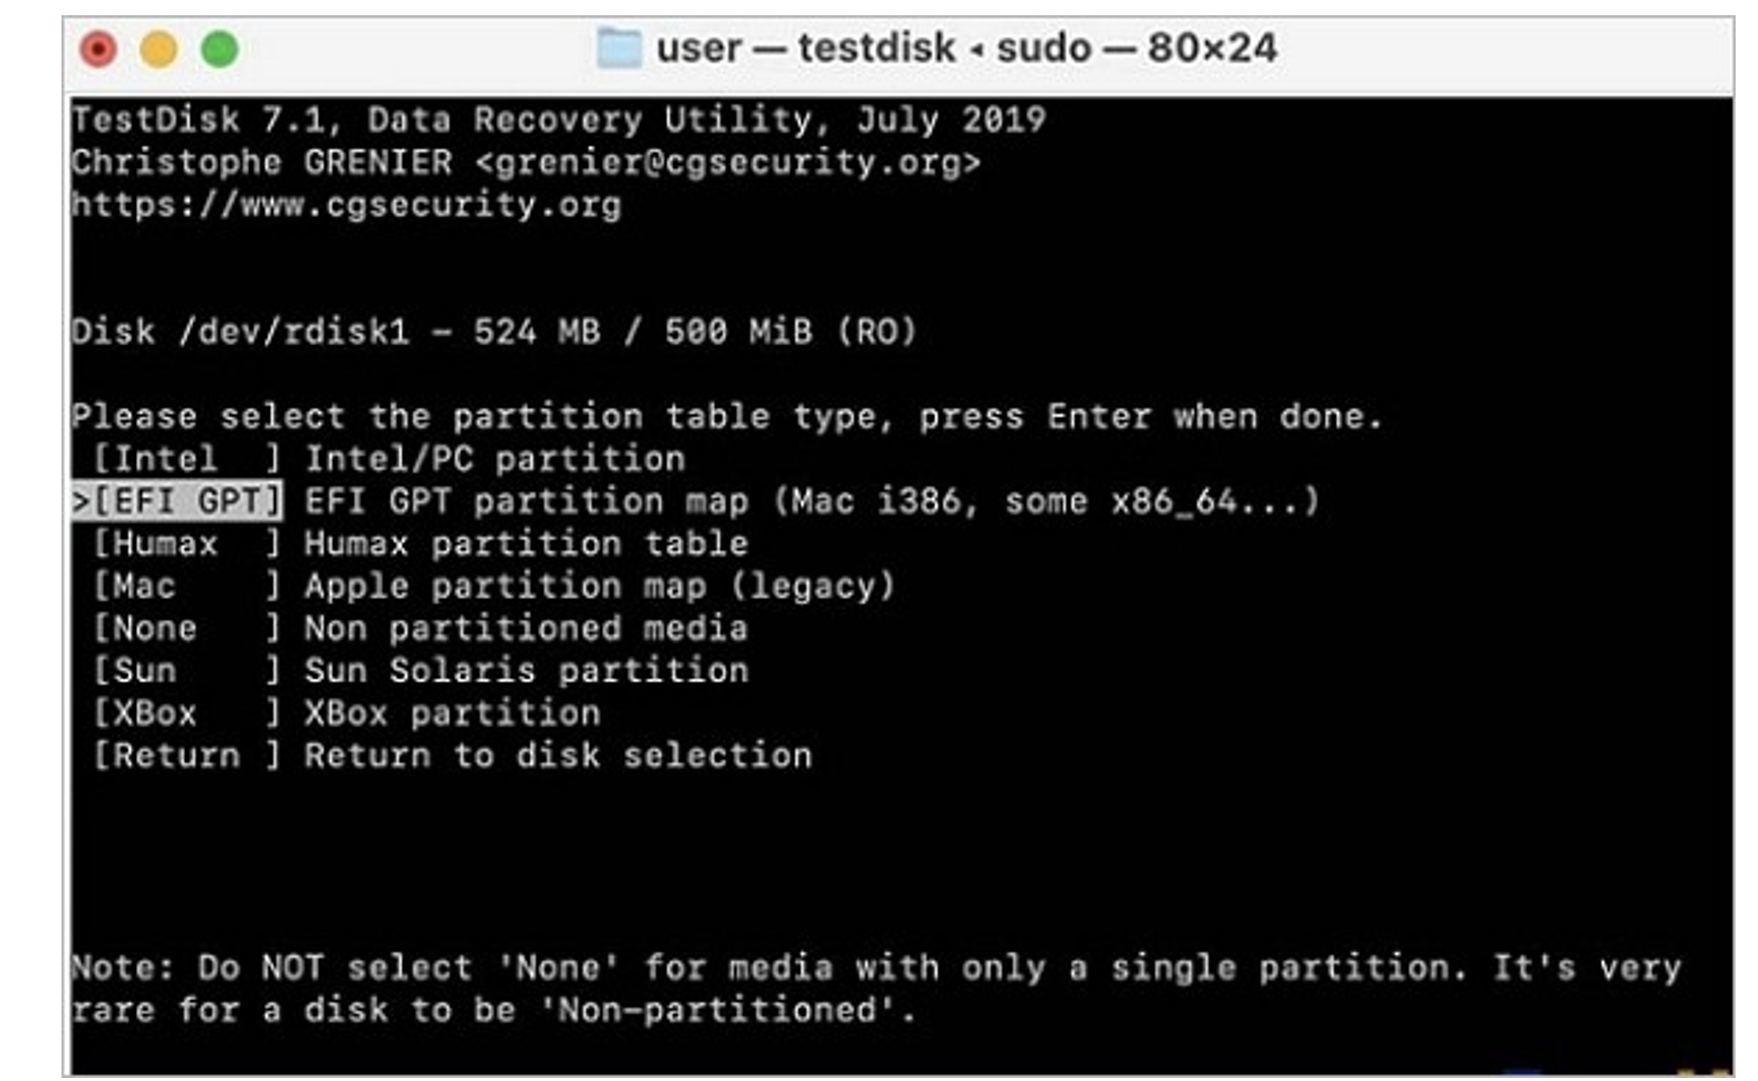1758x1081 pixels.
Task: Click the Disk /dev/rdisk1 information line
Action: tap(493, 330)
